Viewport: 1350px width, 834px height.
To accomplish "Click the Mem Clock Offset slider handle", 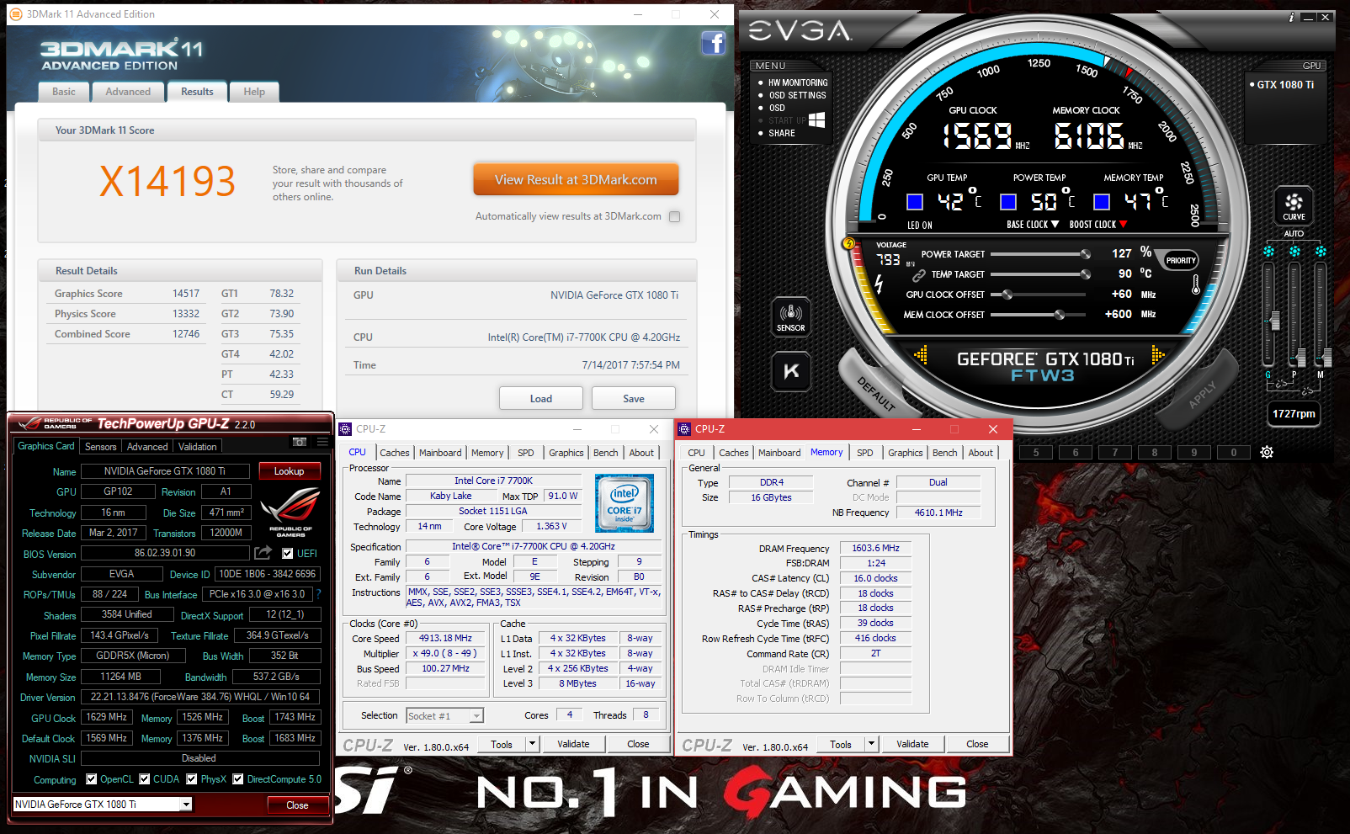I will (x=1060, y=315).
